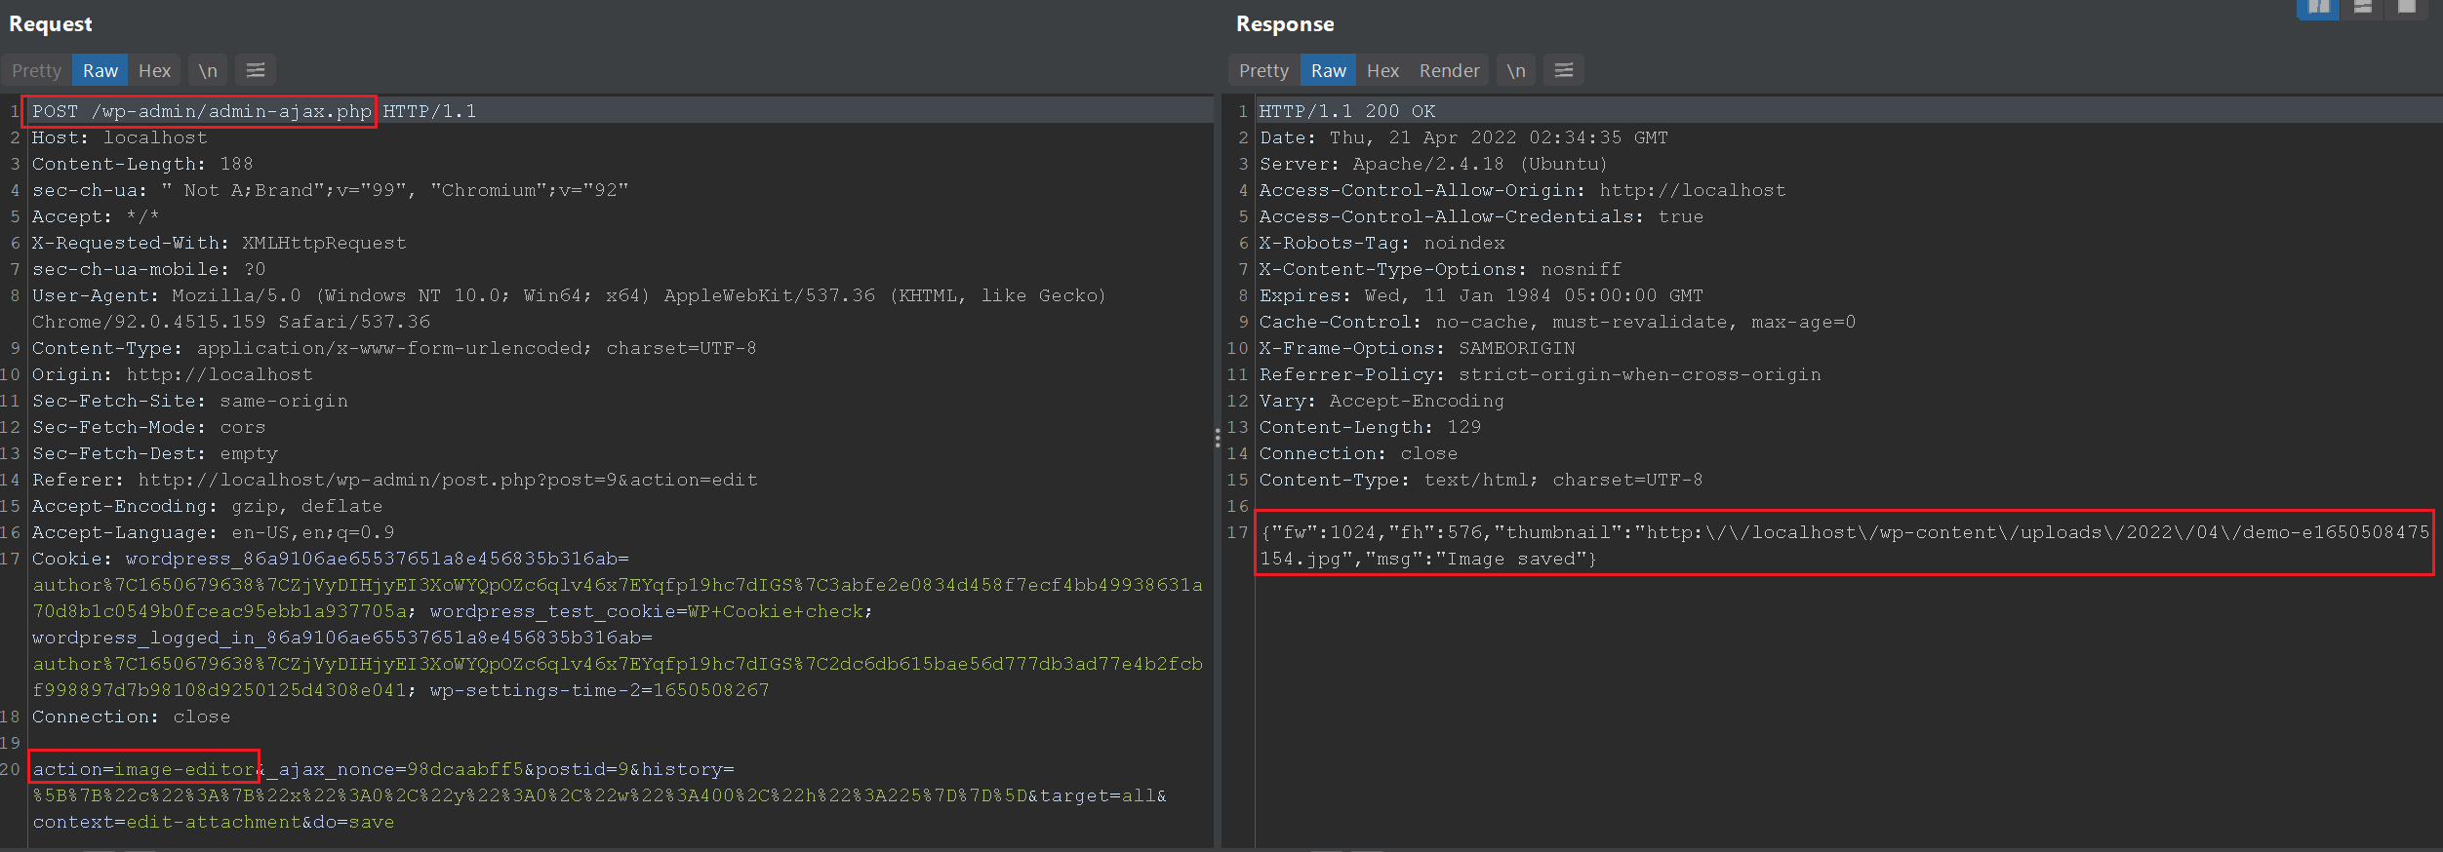Click the 'Server: Apache/2.4.18 (Ubuntu)' header
The width and height of the screenshot is (2443, 852).
1433,164
